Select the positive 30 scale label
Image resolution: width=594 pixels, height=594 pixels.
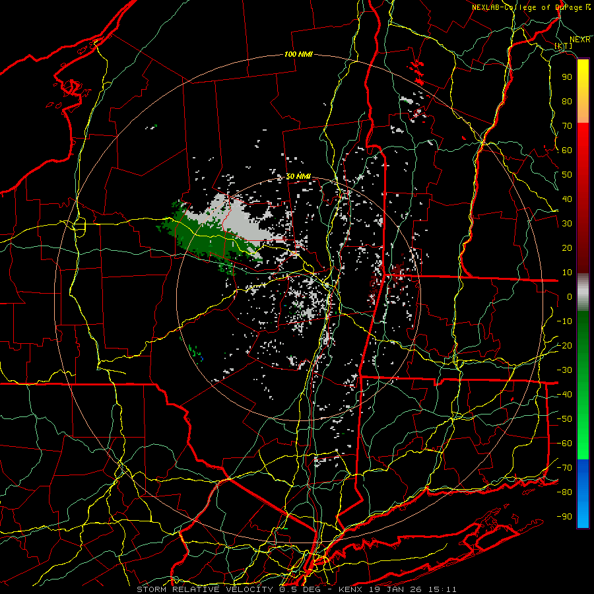(x=567, y=224)
